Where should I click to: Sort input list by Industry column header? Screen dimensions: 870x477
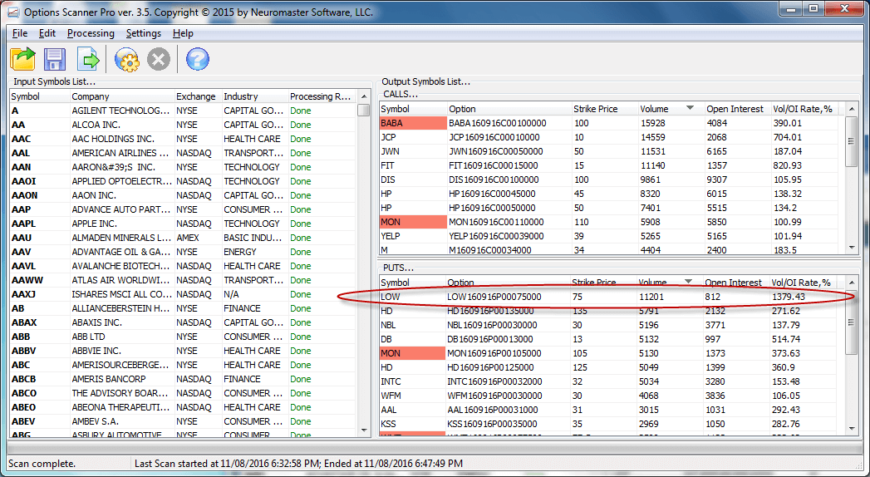tap(254, 96)
